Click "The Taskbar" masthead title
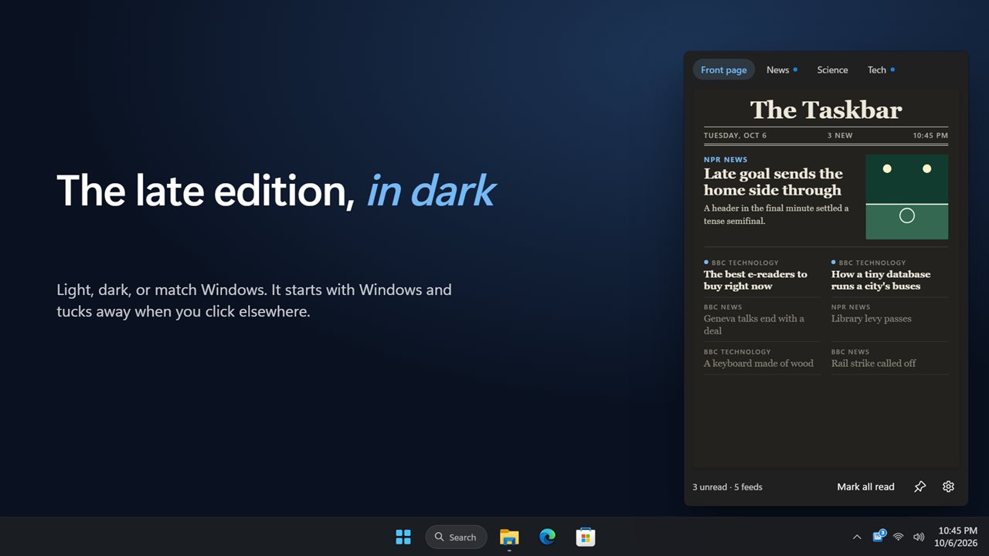The image size is (989, 556). tap(826, 110)
